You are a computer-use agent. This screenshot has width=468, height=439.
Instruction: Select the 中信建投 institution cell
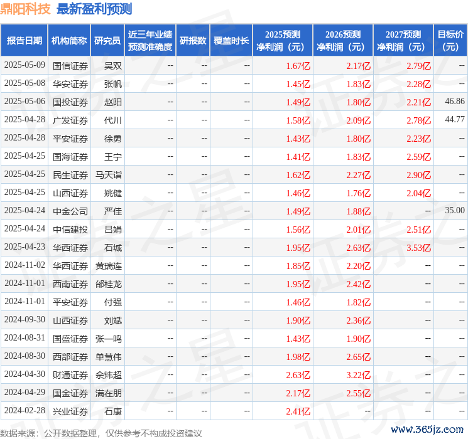tap(70, 230)
